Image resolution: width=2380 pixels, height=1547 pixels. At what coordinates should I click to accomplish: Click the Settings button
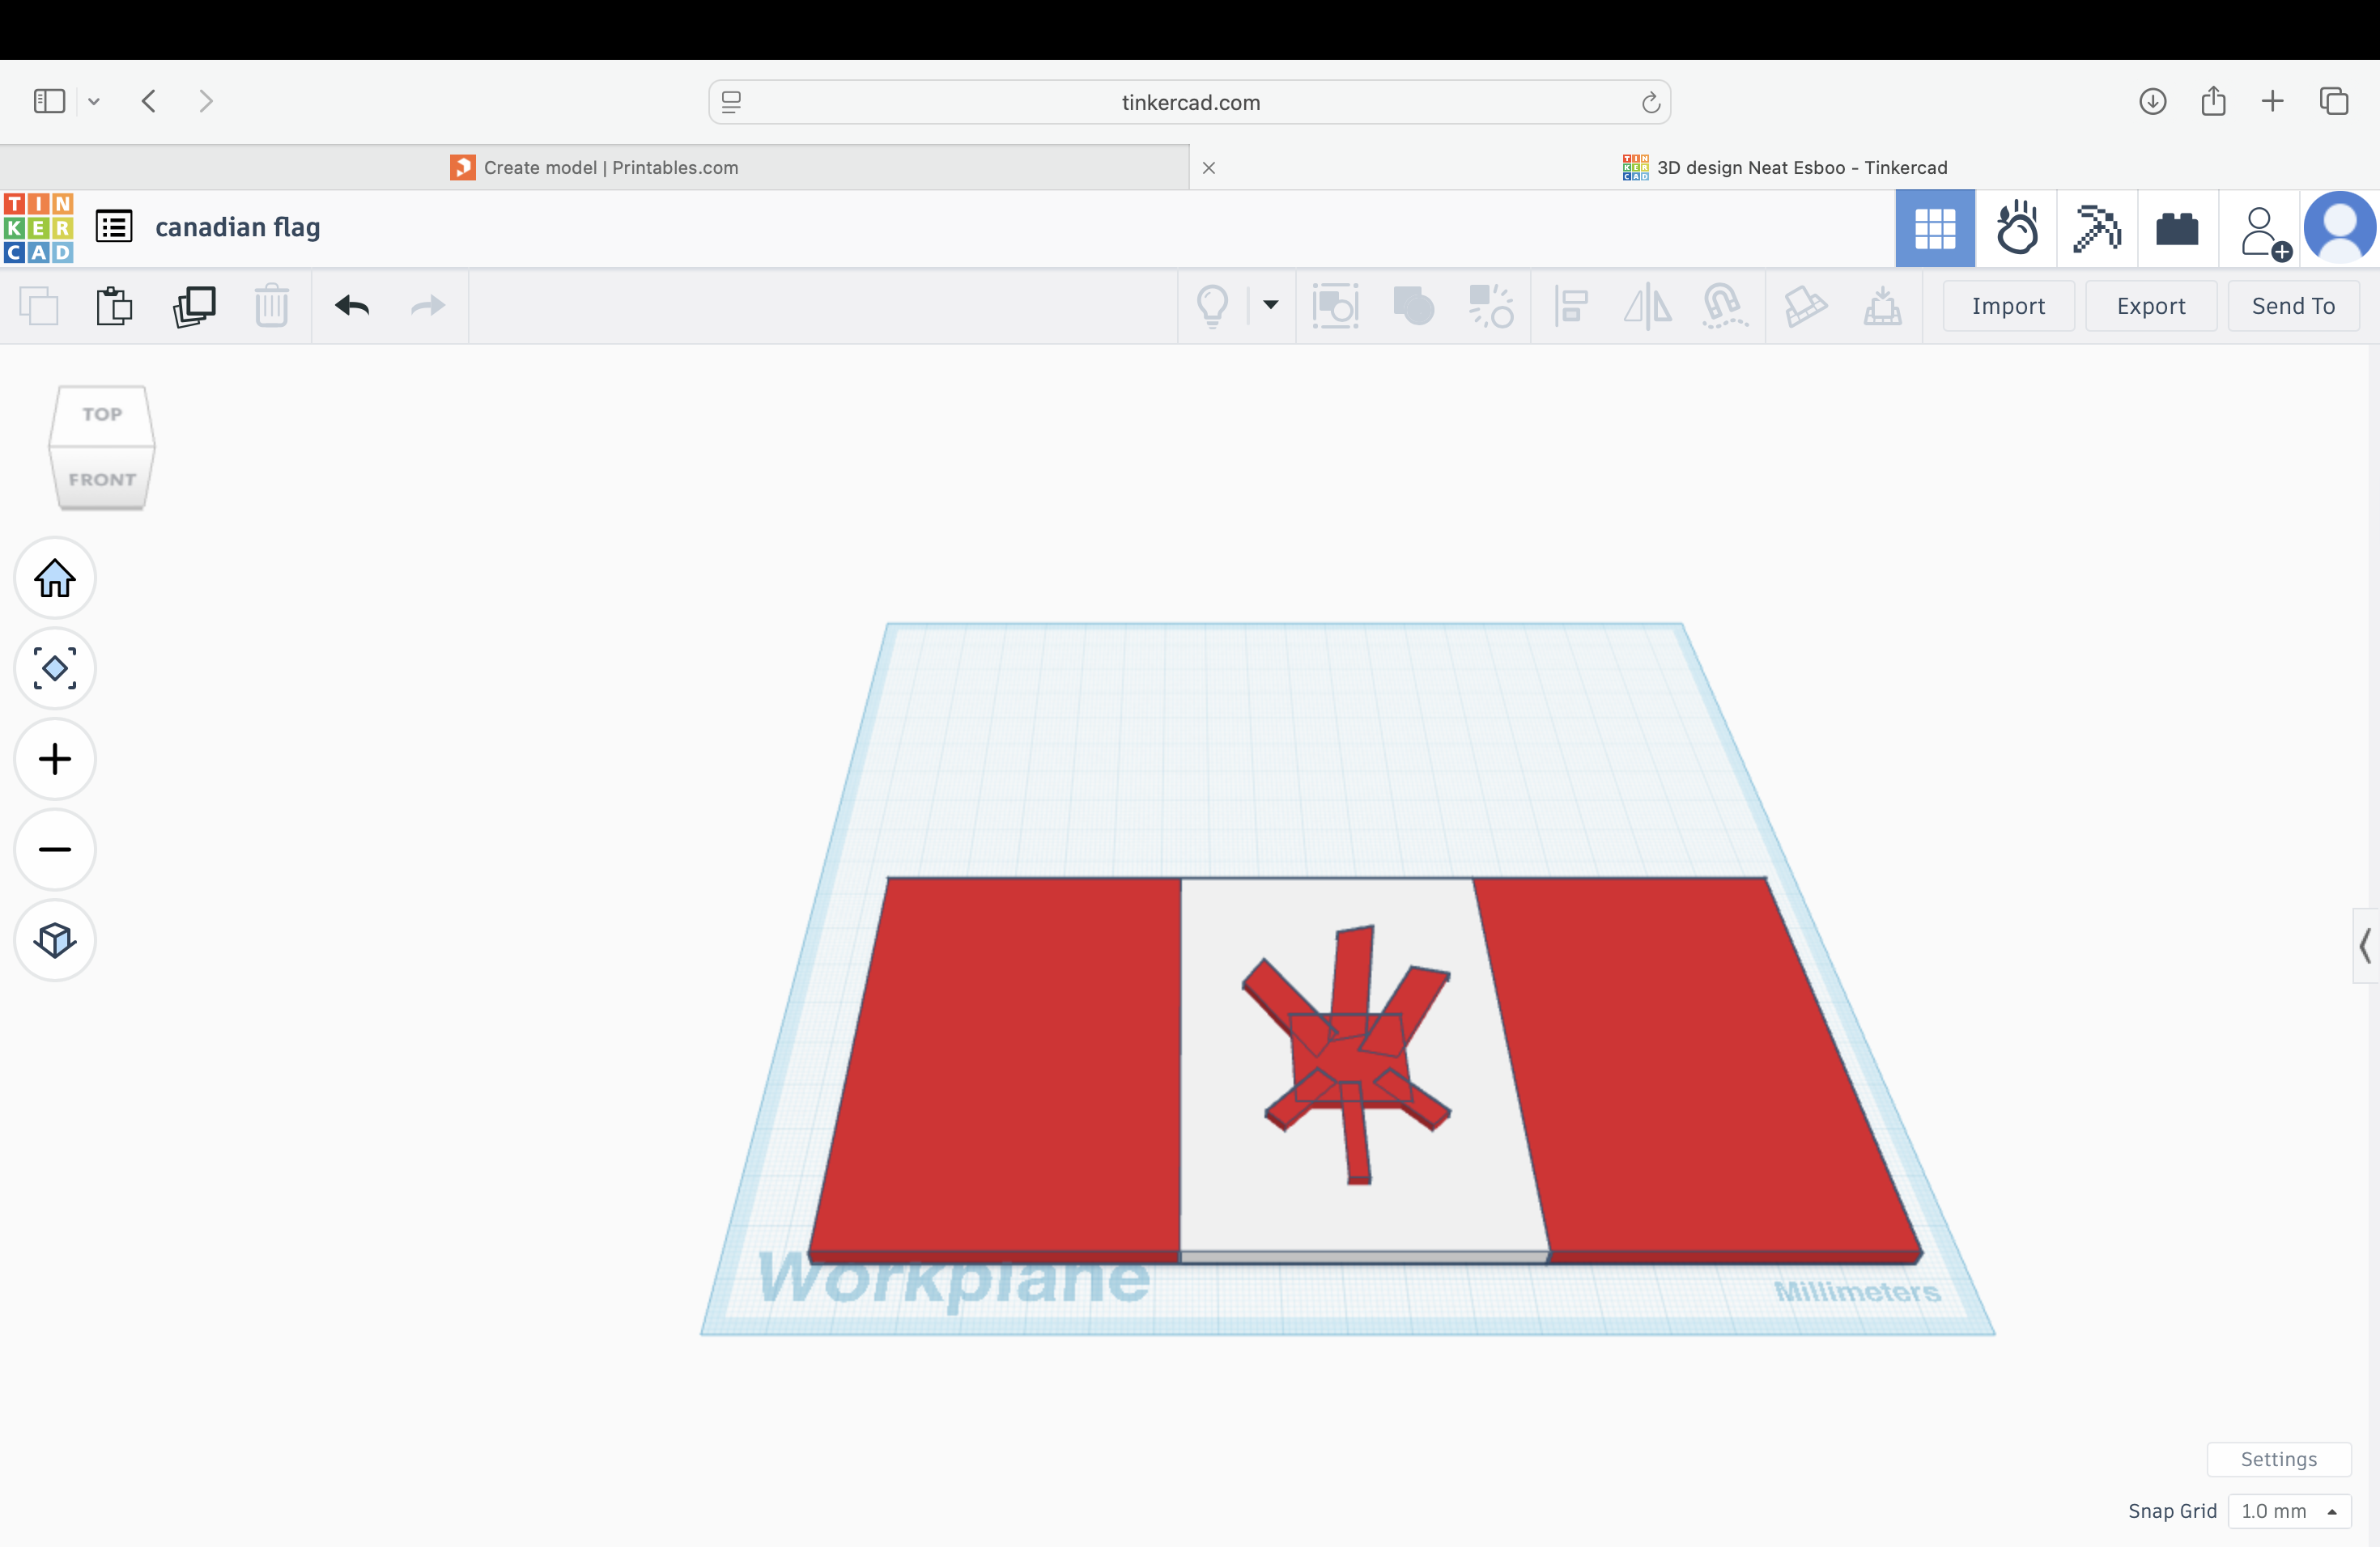[2279, 1459]
